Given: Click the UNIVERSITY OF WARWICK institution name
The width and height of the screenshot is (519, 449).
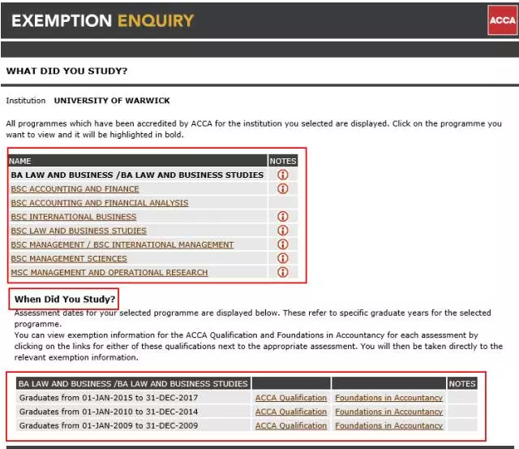Looking at the screenshot, I should click(x=112, y=101).
